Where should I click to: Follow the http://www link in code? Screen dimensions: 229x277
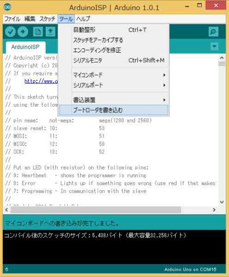tap(41, 81)
